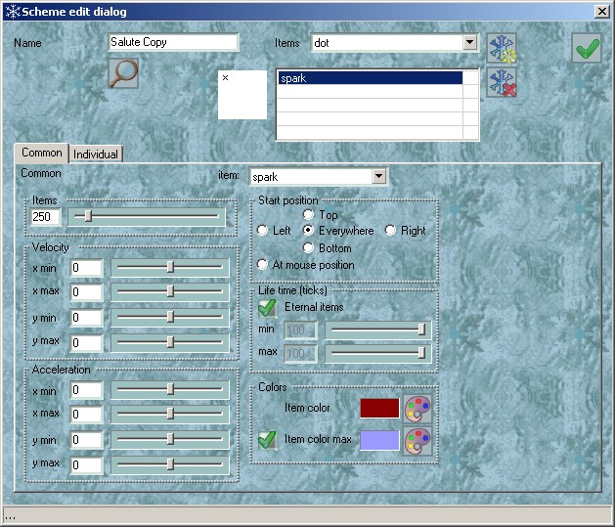Close the Scheme edit dialog

click(602, 11)
